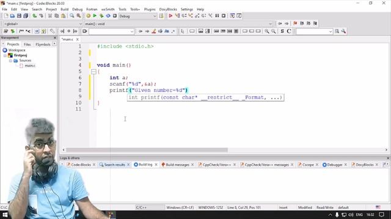Close the Management panel
This screenshot has height=219, width=391.
(x=55, y=38)
